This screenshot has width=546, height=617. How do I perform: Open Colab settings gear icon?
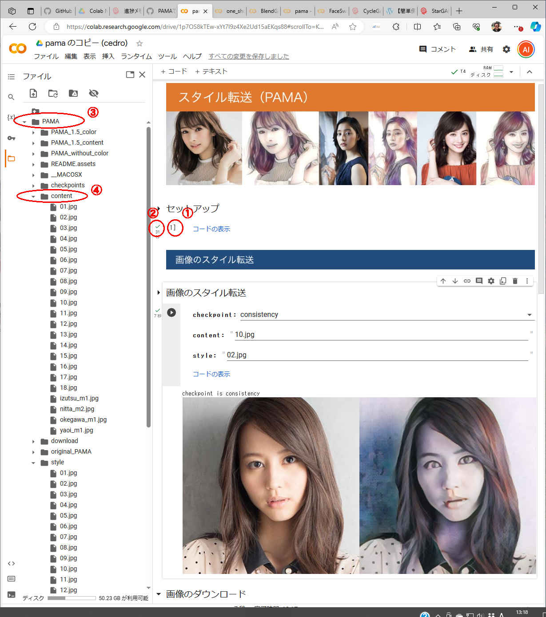pos(506,49)
